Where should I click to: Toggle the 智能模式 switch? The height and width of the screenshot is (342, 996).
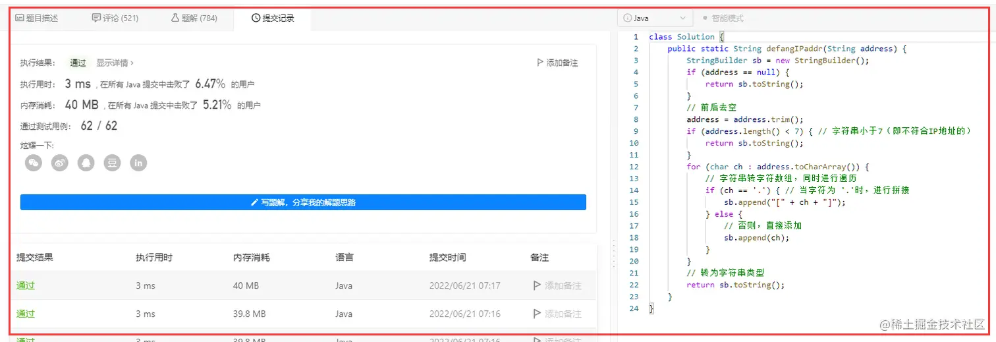coord(723,18)
